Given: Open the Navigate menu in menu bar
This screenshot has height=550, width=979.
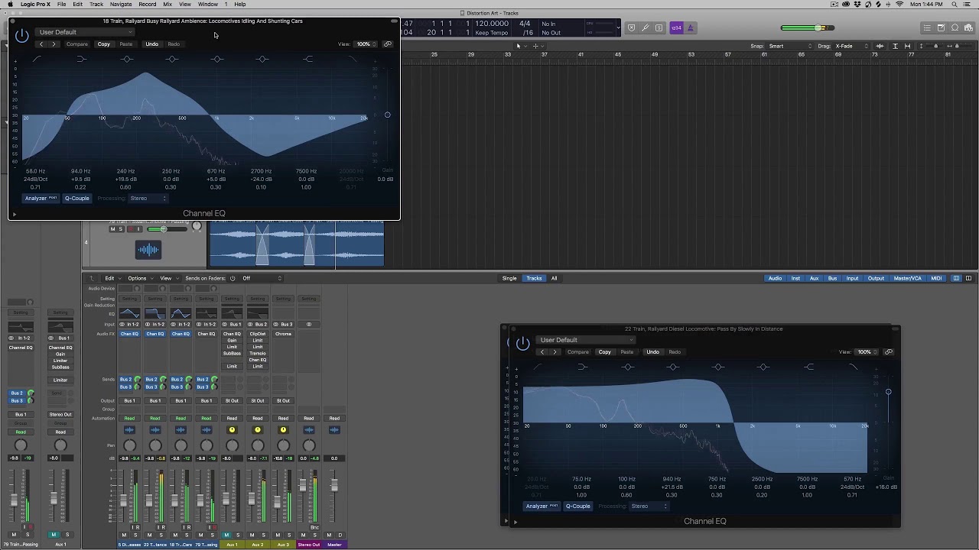Looking at the screenshot, I should [120, 5].
